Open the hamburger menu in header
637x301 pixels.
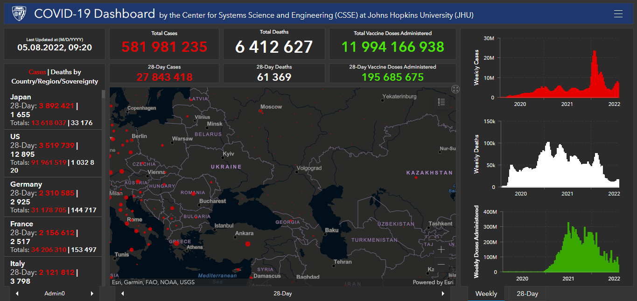(x=618, y=14)
